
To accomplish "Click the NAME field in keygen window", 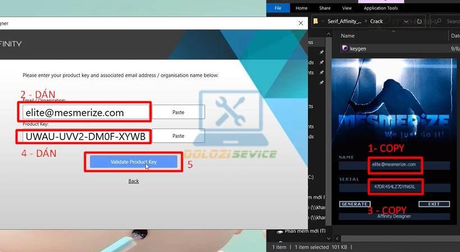I will (x=394, y=165).
